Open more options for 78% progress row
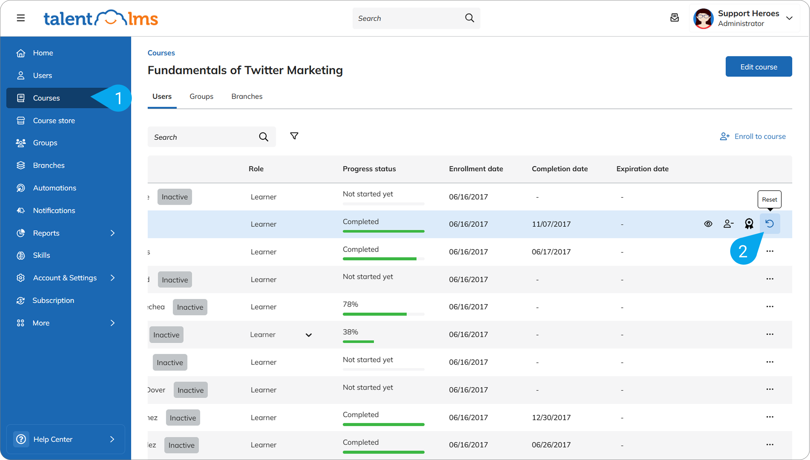Viewport: 810px width, 460px height. click(x=770, y=307)
